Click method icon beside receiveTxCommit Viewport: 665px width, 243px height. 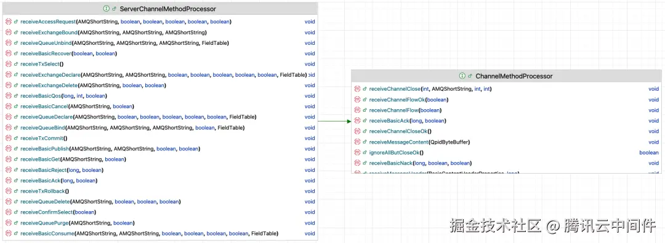coord(9,138)
